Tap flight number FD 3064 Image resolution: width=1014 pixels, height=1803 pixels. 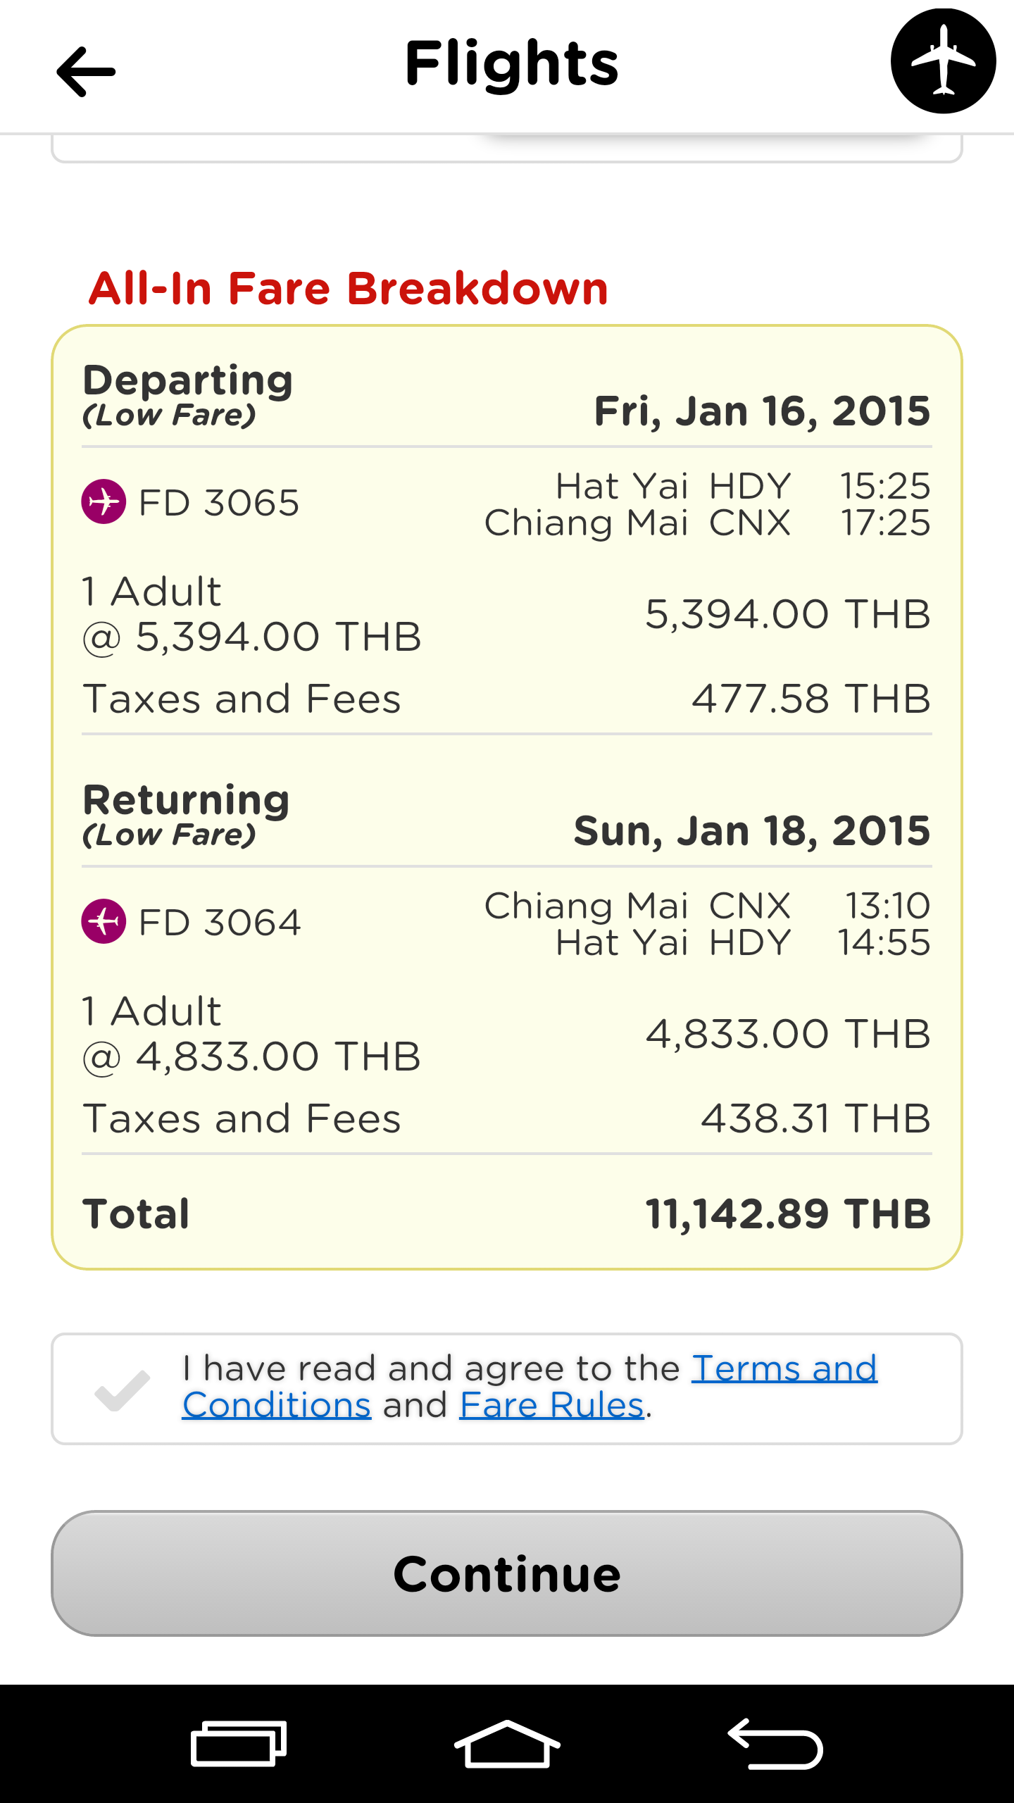220,922
